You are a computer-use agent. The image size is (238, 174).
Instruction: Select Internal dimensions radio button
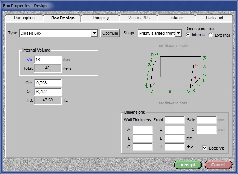click(x=188, y=35)
